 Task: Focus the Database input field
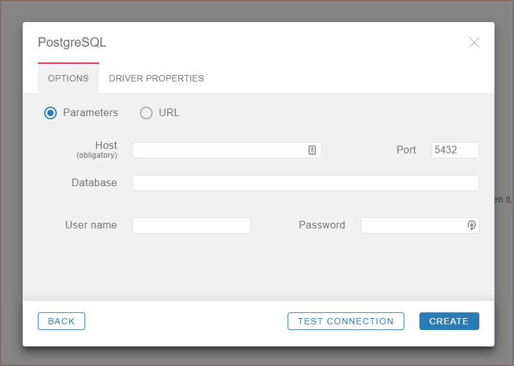coord(305,183)
